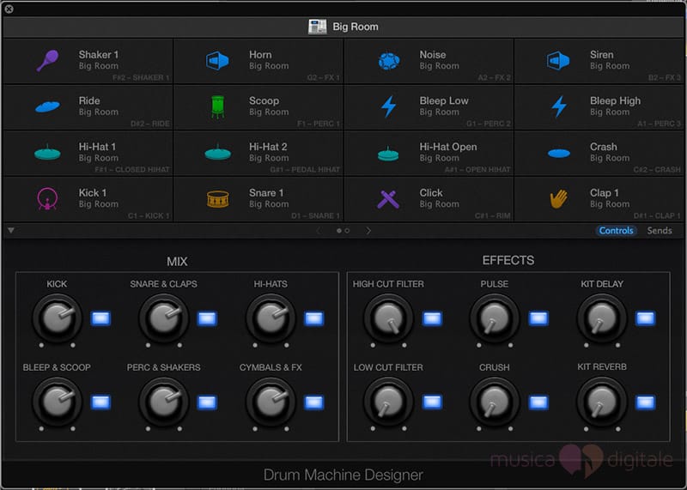Click the HIGH CUT FILTER knob

tap(388, 318)
